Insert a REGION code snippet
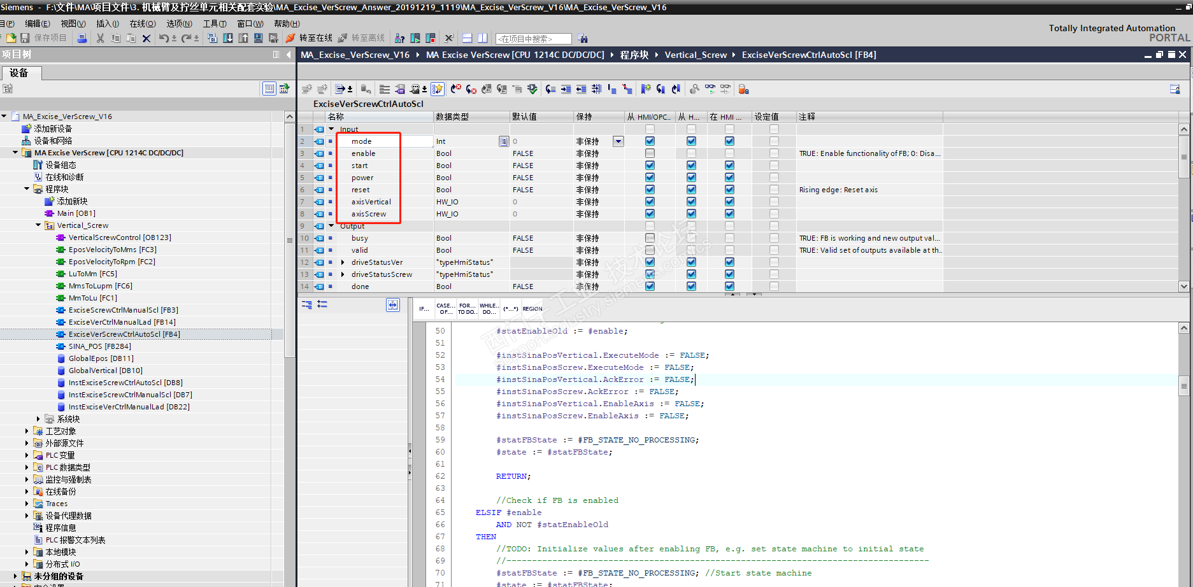Screen dimensions: 1193x587 tap(532, 309)
